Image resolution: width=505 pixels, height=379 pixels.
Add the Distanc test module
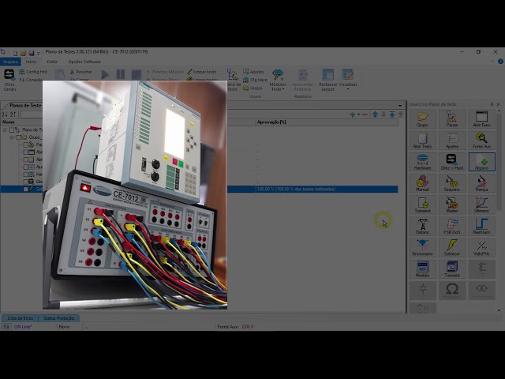click(x=422, y=227)
